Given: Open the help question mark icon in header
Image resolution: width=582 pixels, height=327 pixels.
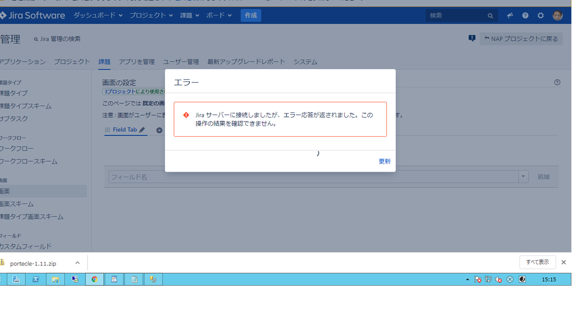Looking at the screenshot, I should click(525, 16).
